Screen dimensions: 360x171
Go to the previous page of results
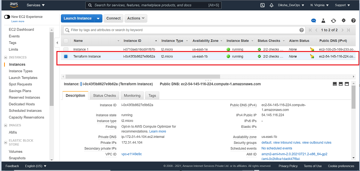[x=316, y=30]
